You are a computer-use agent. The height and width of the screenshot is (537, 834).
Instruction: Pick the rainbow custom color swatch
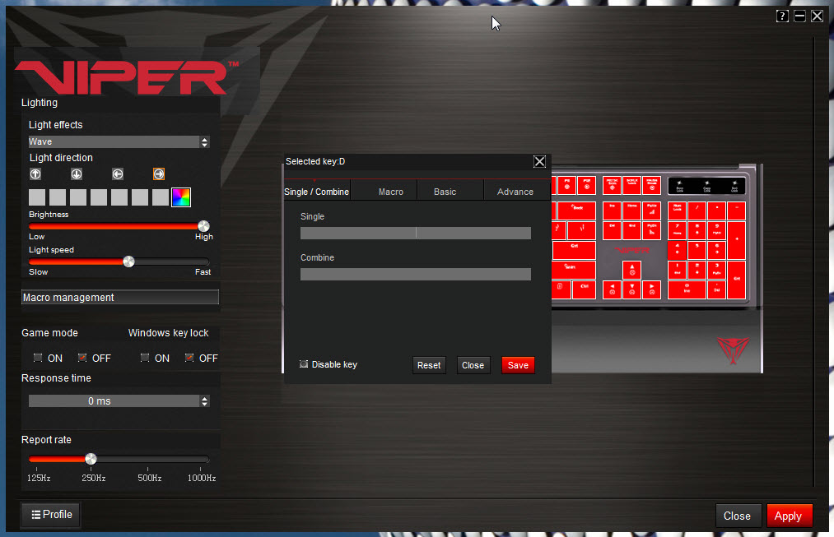point(181,197)
